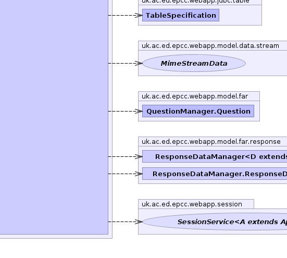Click the TableSpecification class node
This screenshot has height=258, width=287.
pyautogui.click(x=181, y=15)
